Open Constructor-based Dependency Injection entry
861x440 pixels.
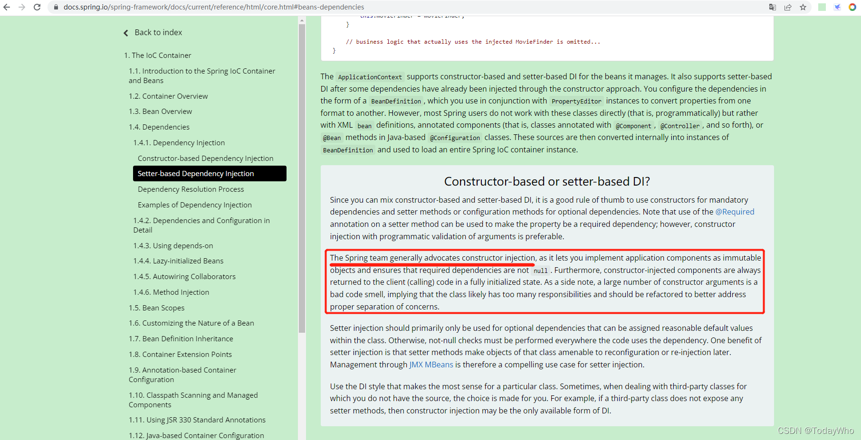pyautogui.click(x=205, y=159)
